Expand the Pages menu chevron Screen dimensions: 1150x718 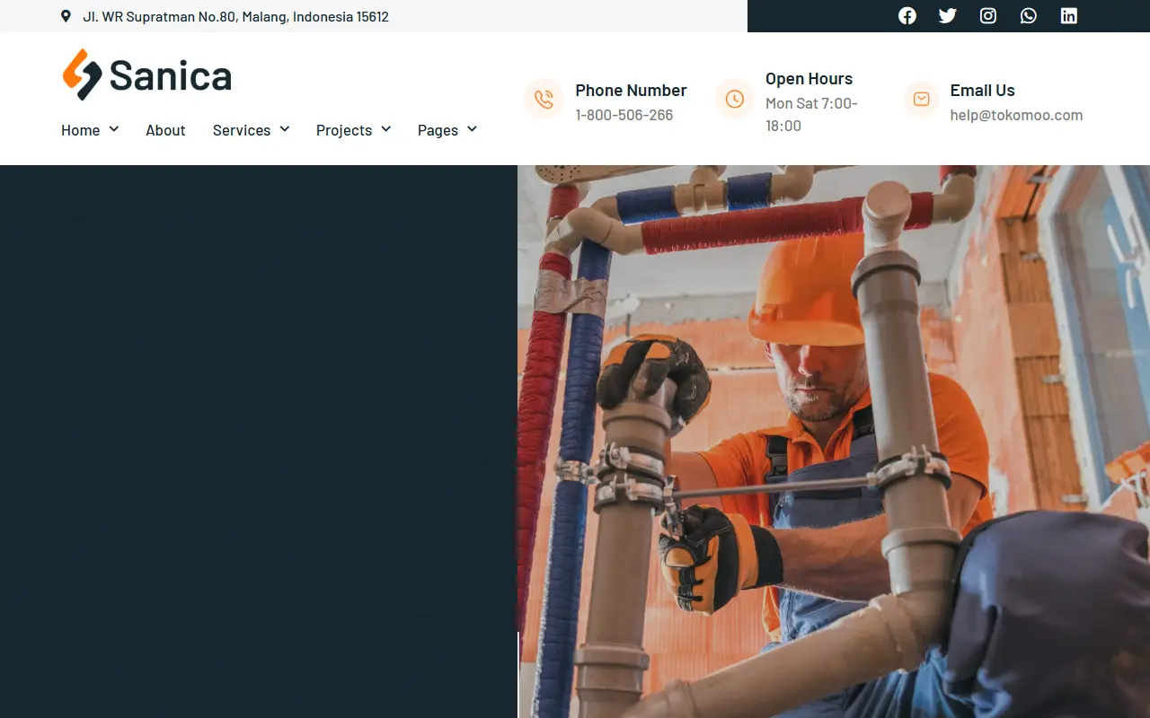pos(473,129)
